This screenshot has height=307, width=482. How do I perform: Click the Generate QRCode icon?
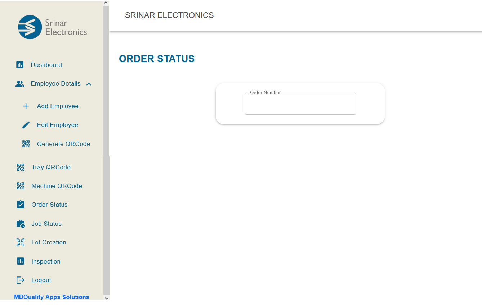pyautogui.click(x=26, y=144)
